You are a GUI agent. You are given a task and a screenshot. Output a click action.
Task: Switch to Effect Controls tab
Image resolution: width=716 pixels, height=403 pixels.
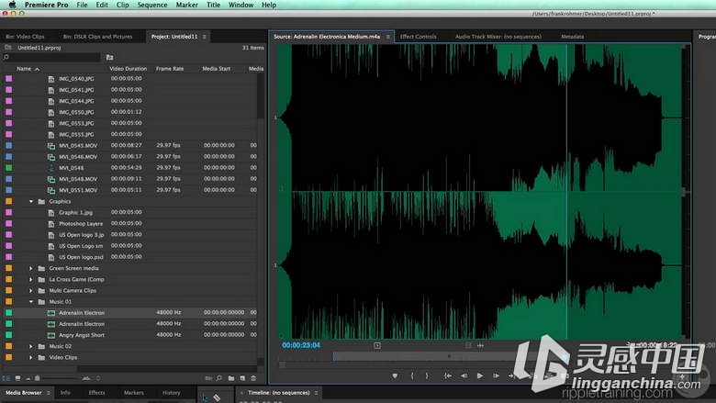pos(419,37)
